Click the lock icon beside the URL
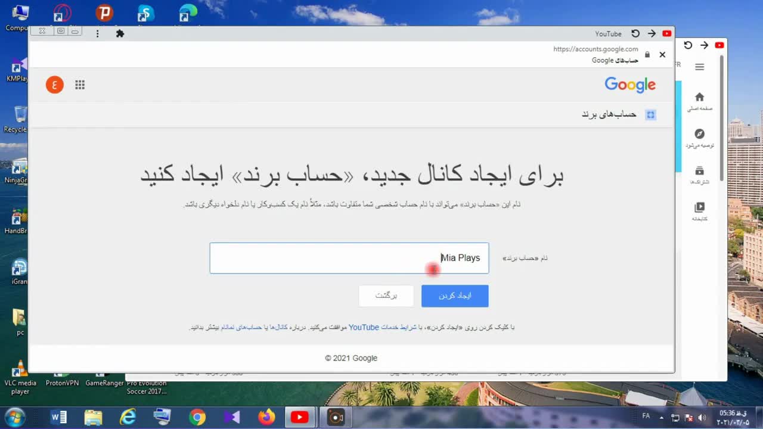Image resolution: width=763 pixels, height=429 pixels. point(647,55)
